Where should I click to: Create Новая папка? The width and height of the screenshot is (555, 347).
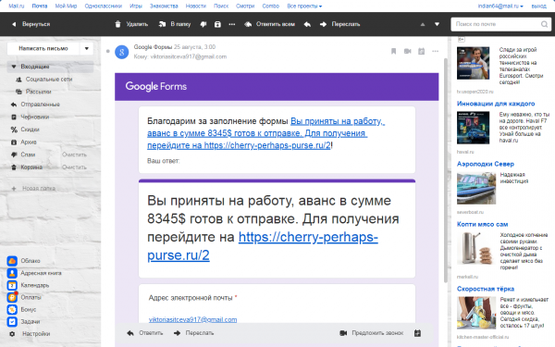[39, 189]
